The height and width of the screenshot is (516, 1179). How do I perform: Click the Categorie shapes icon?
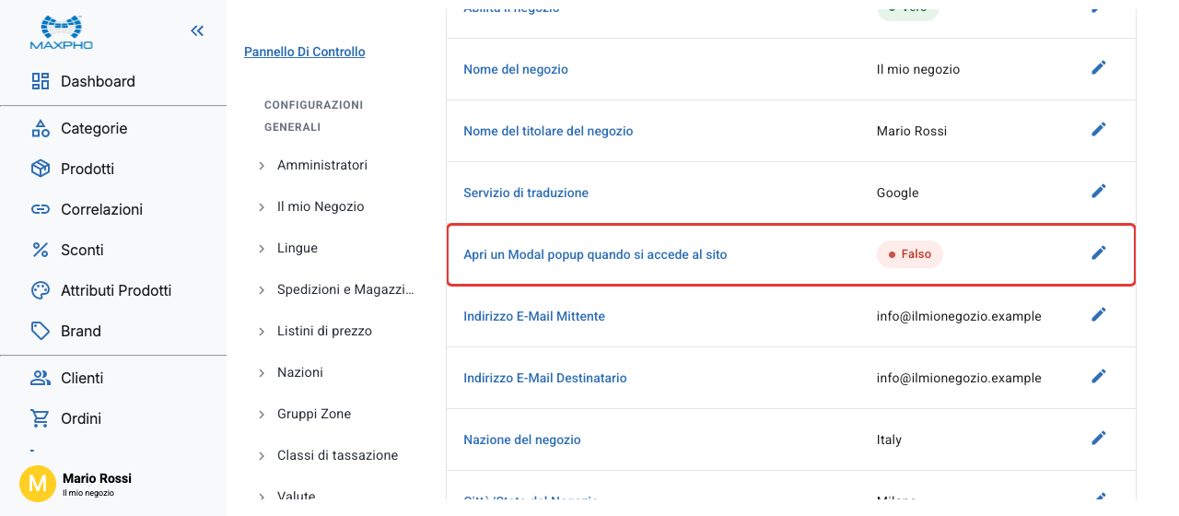41,128
